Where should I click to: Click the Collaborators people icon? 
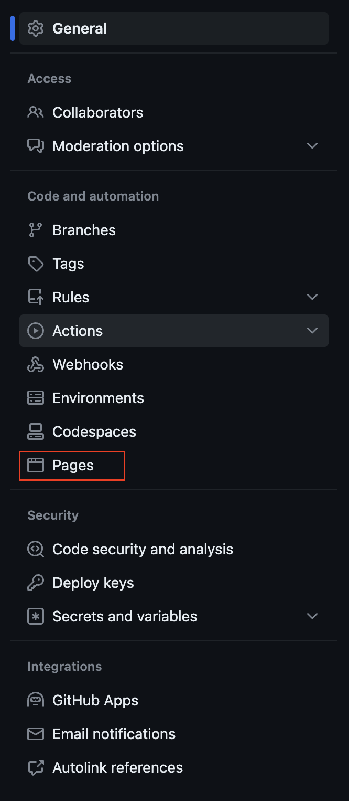(x=36, y=112)
